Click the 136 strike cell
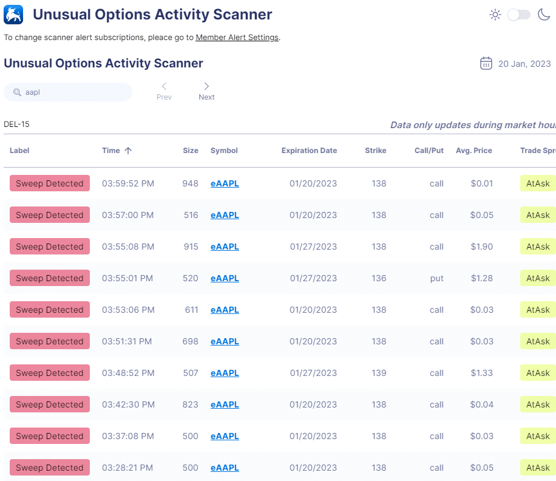Viewport: 556px width, 481px height. point(379,278)
